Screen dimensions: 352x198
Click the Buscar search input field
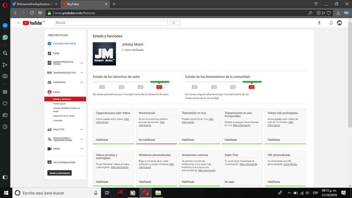111,23
